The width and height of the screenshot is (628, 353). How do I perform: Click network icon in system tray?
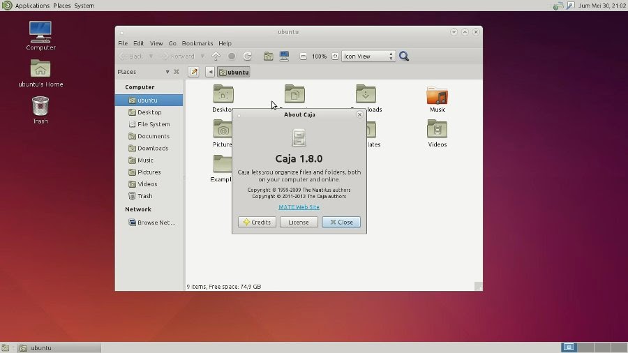pos(558,6)
